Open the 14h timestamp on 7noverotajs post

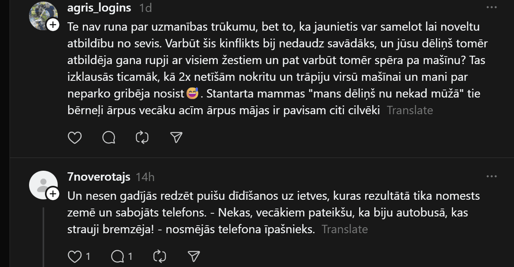click(x=145, y=177)
